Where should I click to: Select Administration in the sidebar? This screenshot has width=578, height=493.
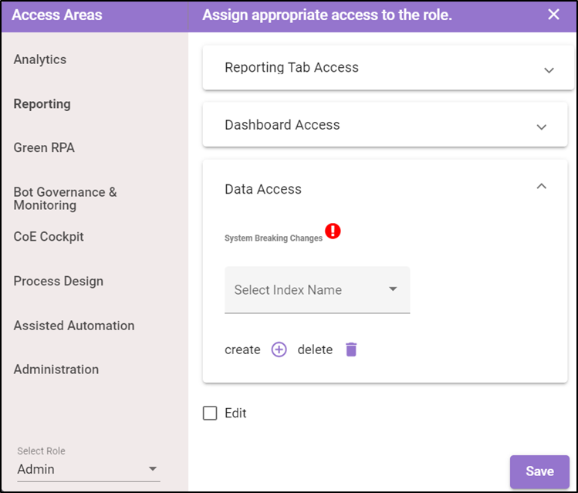[x=56, y=370]
